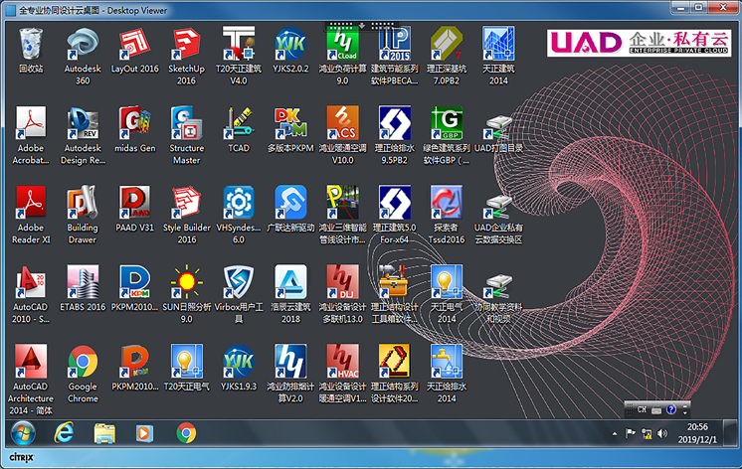Screen dimensions: 742x469
Task: Click the Windows Start button
Action: 22,433
